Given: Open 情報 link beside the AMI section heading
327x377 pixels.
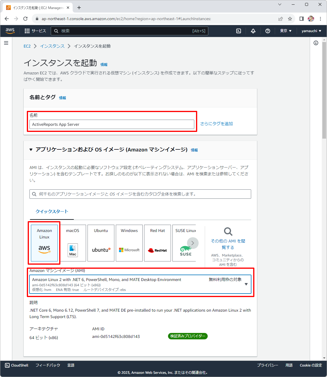Looking at the screenshot, I should pos(194,150).
